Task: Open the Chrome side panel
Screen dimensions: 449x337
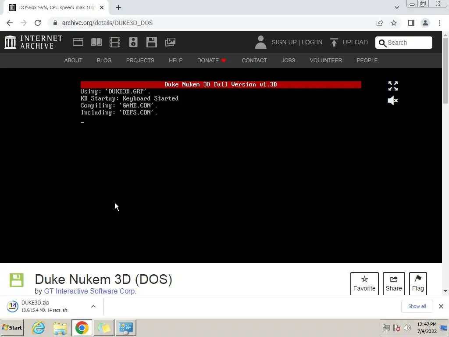Action: pyautogui.click(x=411, y=23)
